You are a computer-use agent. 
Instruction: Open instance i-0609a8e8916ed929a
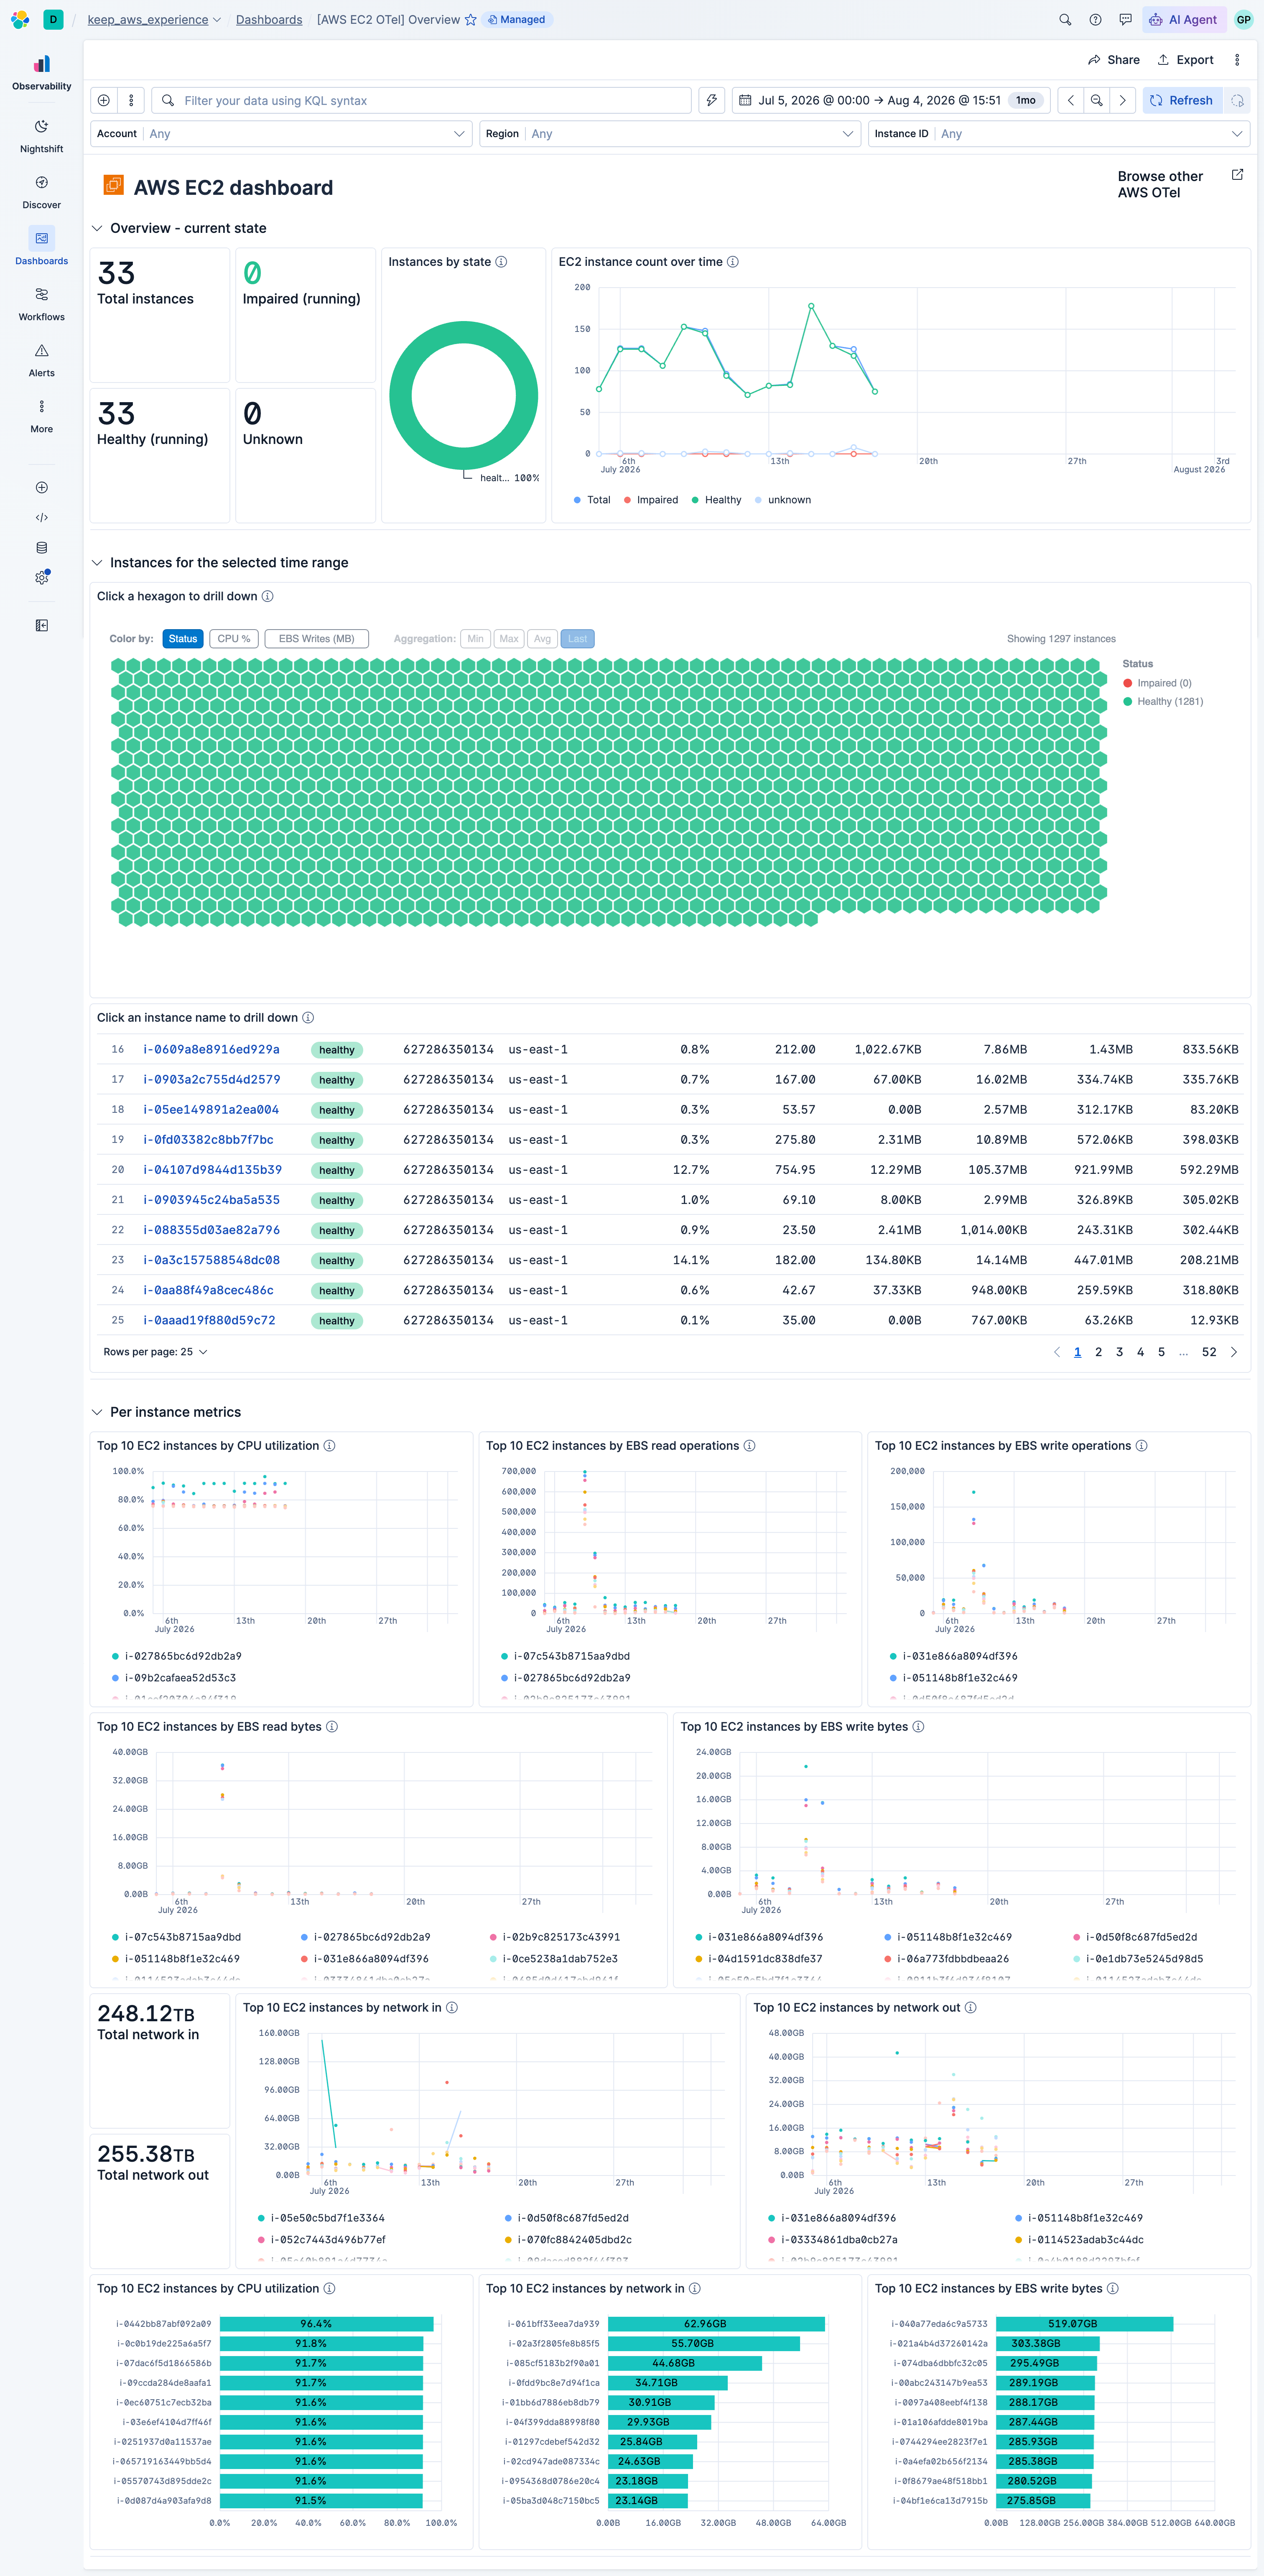pos(212,1050)
